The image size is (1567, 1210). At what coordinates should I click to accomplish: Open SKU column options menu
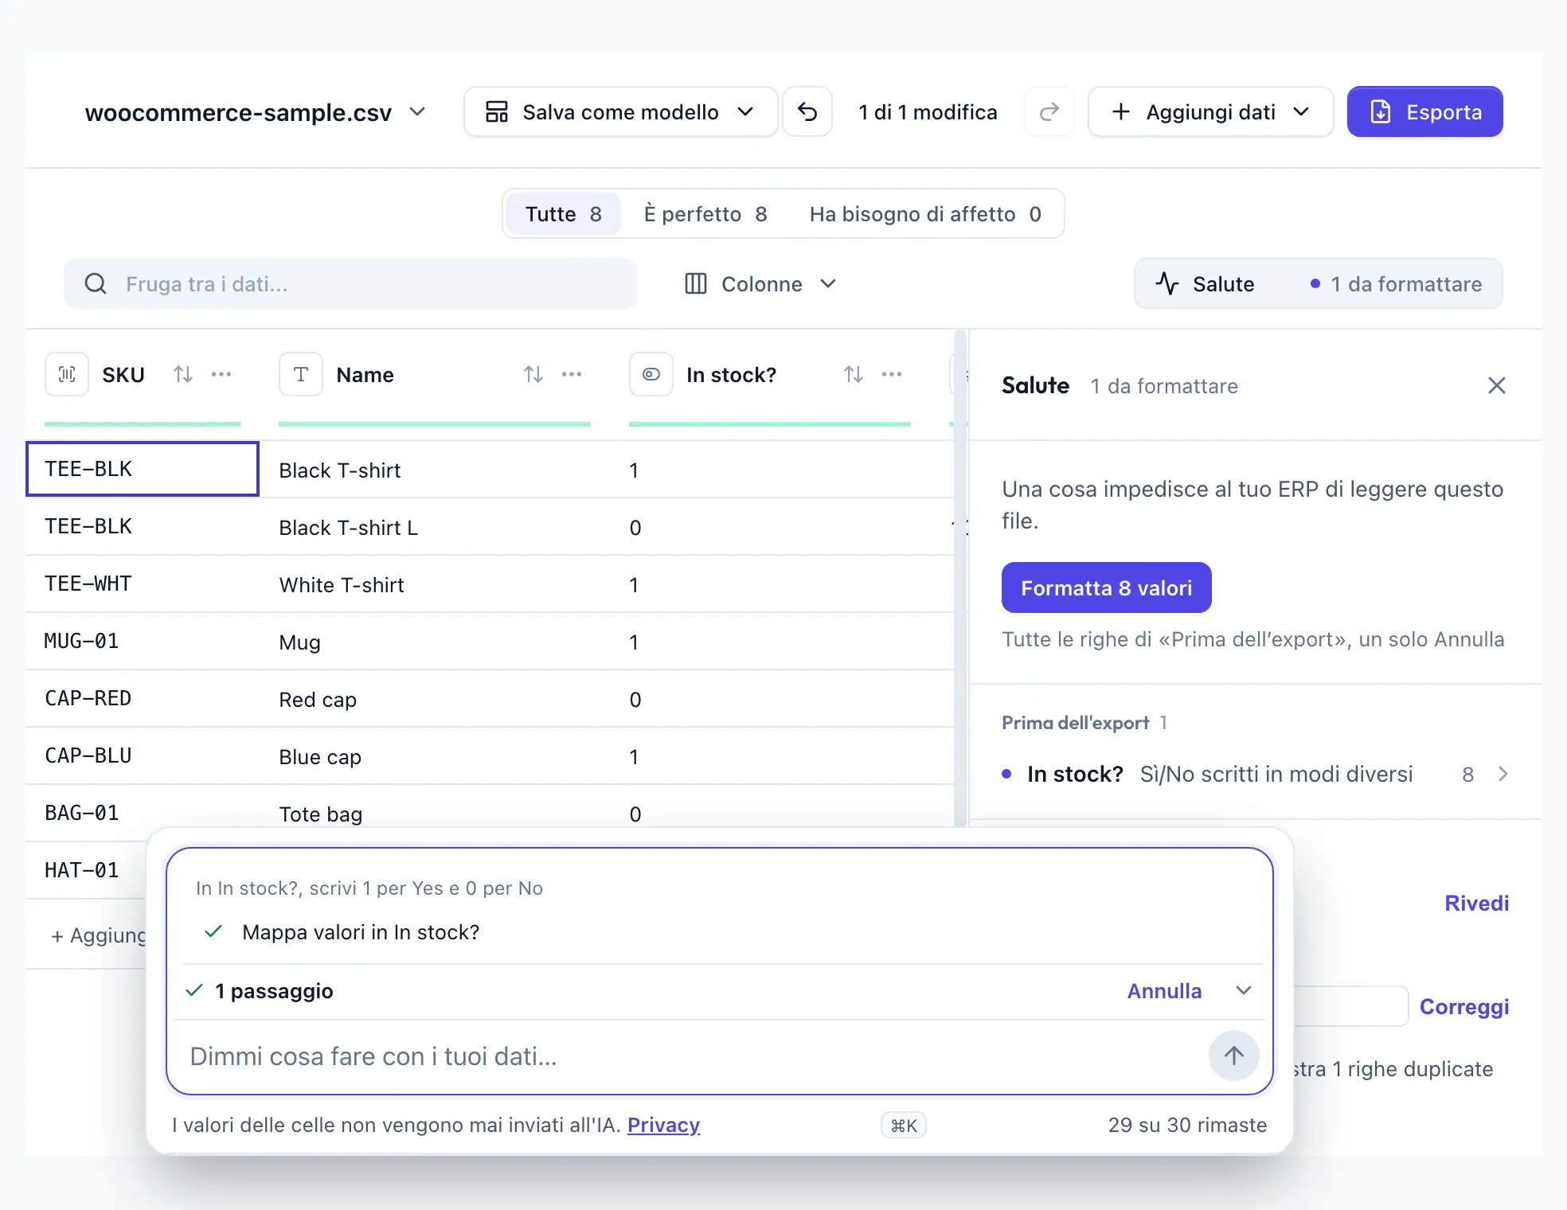pos(221,374)
